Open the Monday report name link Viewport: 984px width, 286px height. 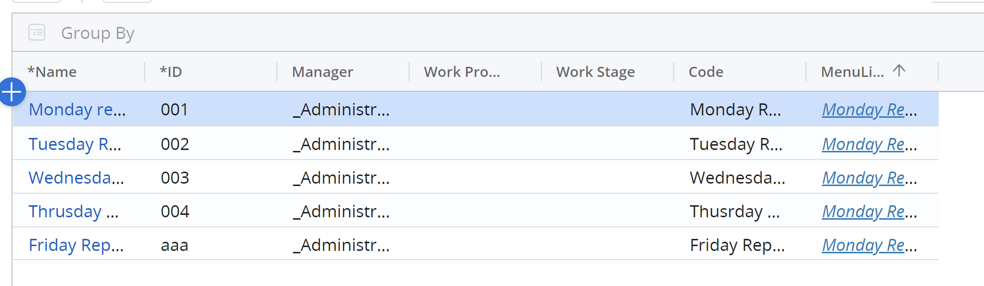77,110
